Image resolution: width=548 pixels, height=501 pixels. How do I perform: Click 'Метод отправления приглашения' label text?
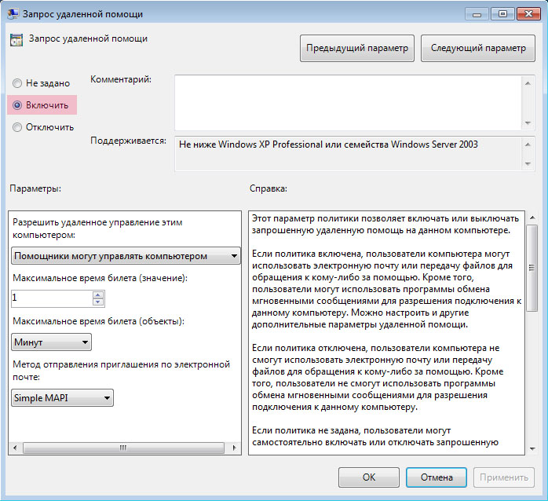coord(121,371)
